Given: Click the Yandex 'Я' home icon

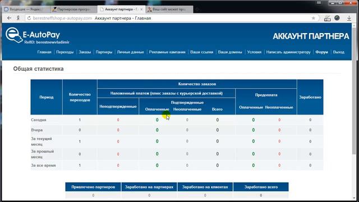Looking at the screenshot, I should 18,18.
